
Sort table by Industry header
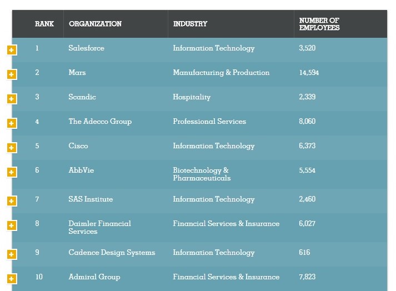tap(190, 24)
